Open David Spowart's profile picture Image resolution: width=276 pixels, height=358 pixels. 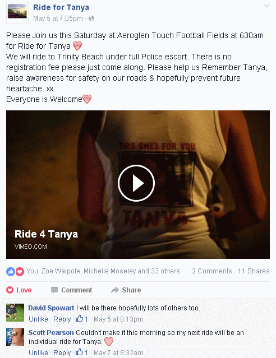pos(15,313)
